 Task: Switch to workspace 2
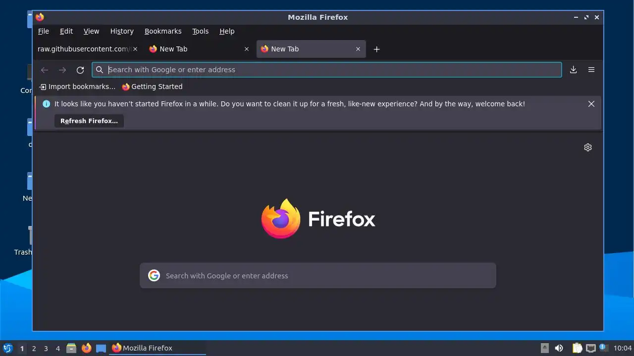34,348
